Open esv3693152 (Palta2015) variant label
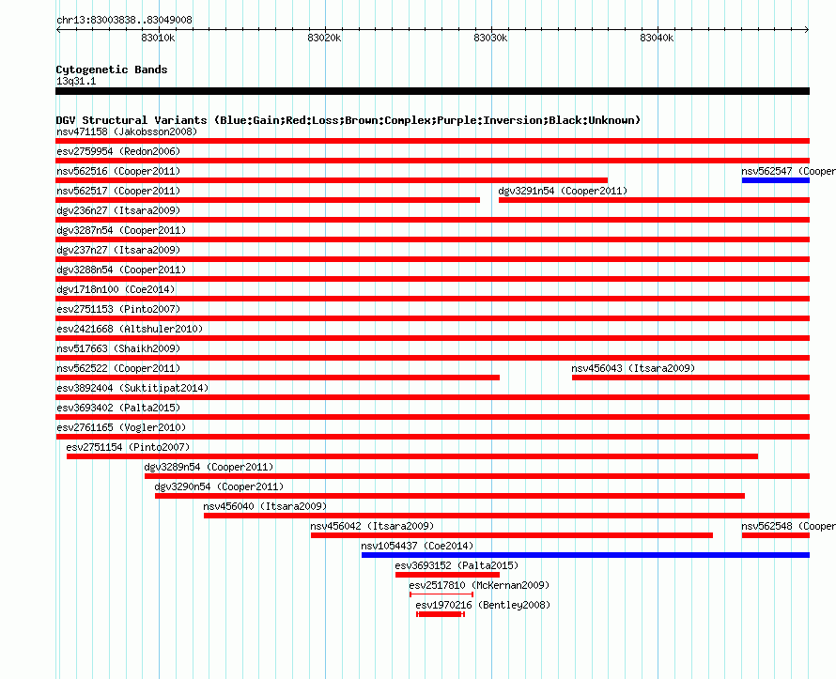Viewport: 836px width, 679px height. click(x=457, y=565)
